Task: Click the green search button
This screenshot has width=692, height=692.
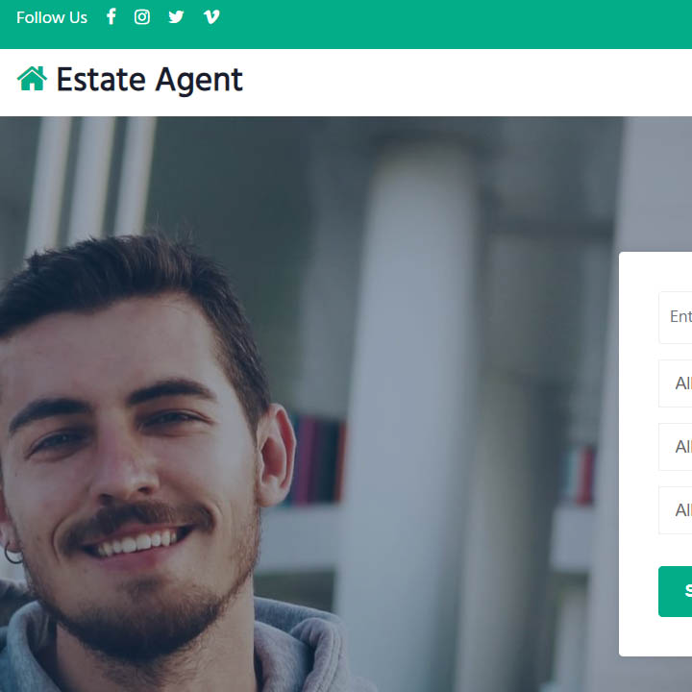Action: pyautogui.click(x=676, y=591)
